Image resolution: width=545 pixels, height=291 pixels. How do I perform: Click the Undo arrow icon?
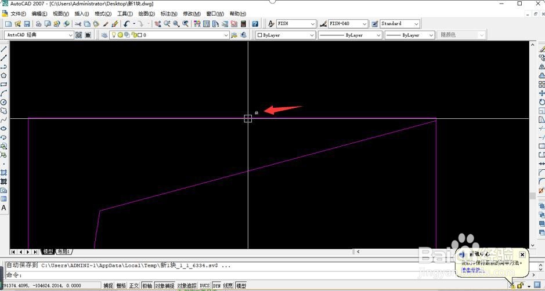127,24
